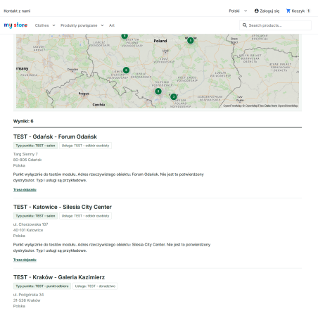
Task: Select map marker number 5 near Warsaw
Action: click(191, 41)
